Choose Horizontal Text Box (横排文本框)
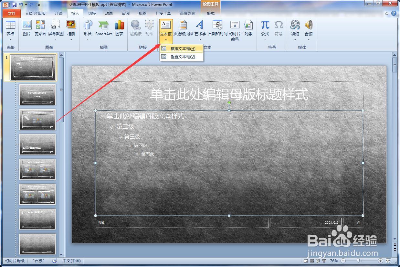This screenshot has width=400, height=267. [x=182, y=48]
